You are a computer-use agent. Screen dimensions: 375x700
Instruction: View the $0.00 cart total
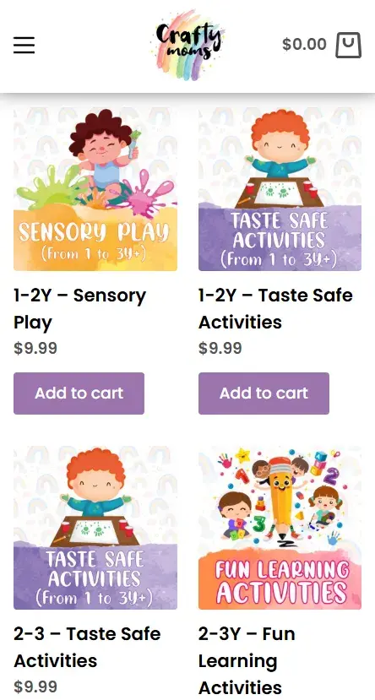click(x=304, y=44)
